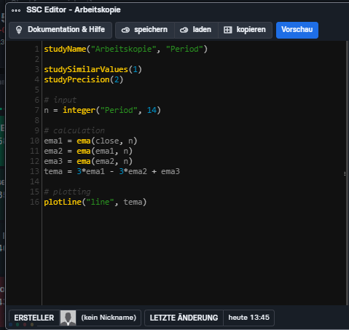This screenshot has height=330, width=349.
Task: Click the (kein Nickname) creator label
Action: tap(109, 318)
